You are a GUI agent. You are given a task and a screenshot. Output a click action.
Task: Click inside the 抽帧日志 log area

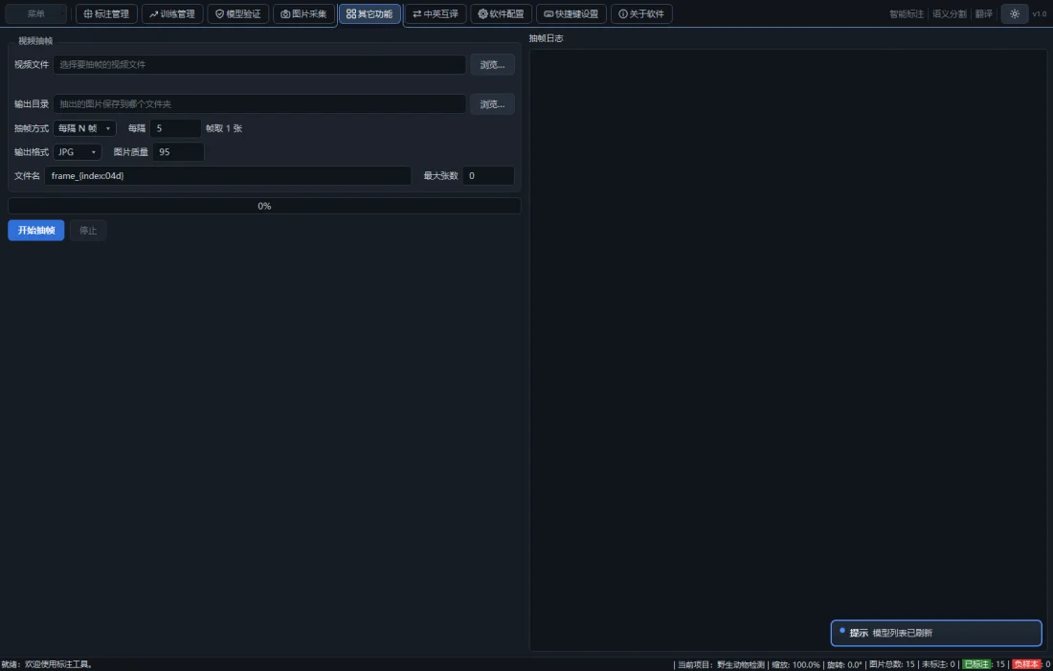788,349
